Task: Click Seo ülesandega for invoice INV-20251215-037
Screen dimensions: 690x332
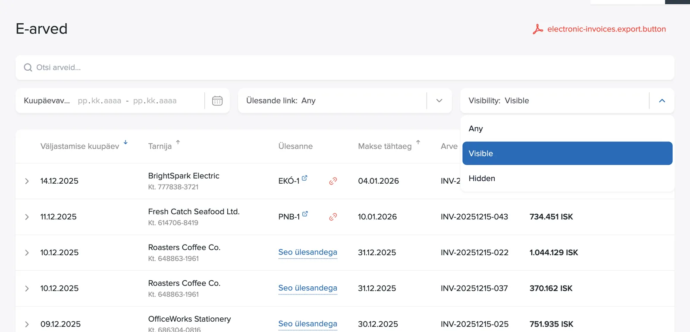Action: pyautogui.click(x=307, y=288)
